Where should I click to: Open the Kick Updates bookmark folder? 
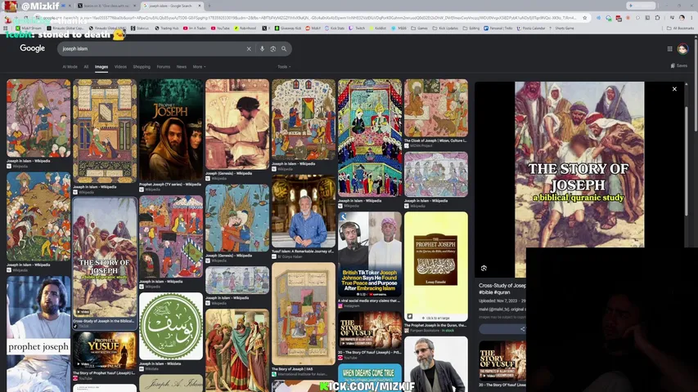tap(445, 28)
